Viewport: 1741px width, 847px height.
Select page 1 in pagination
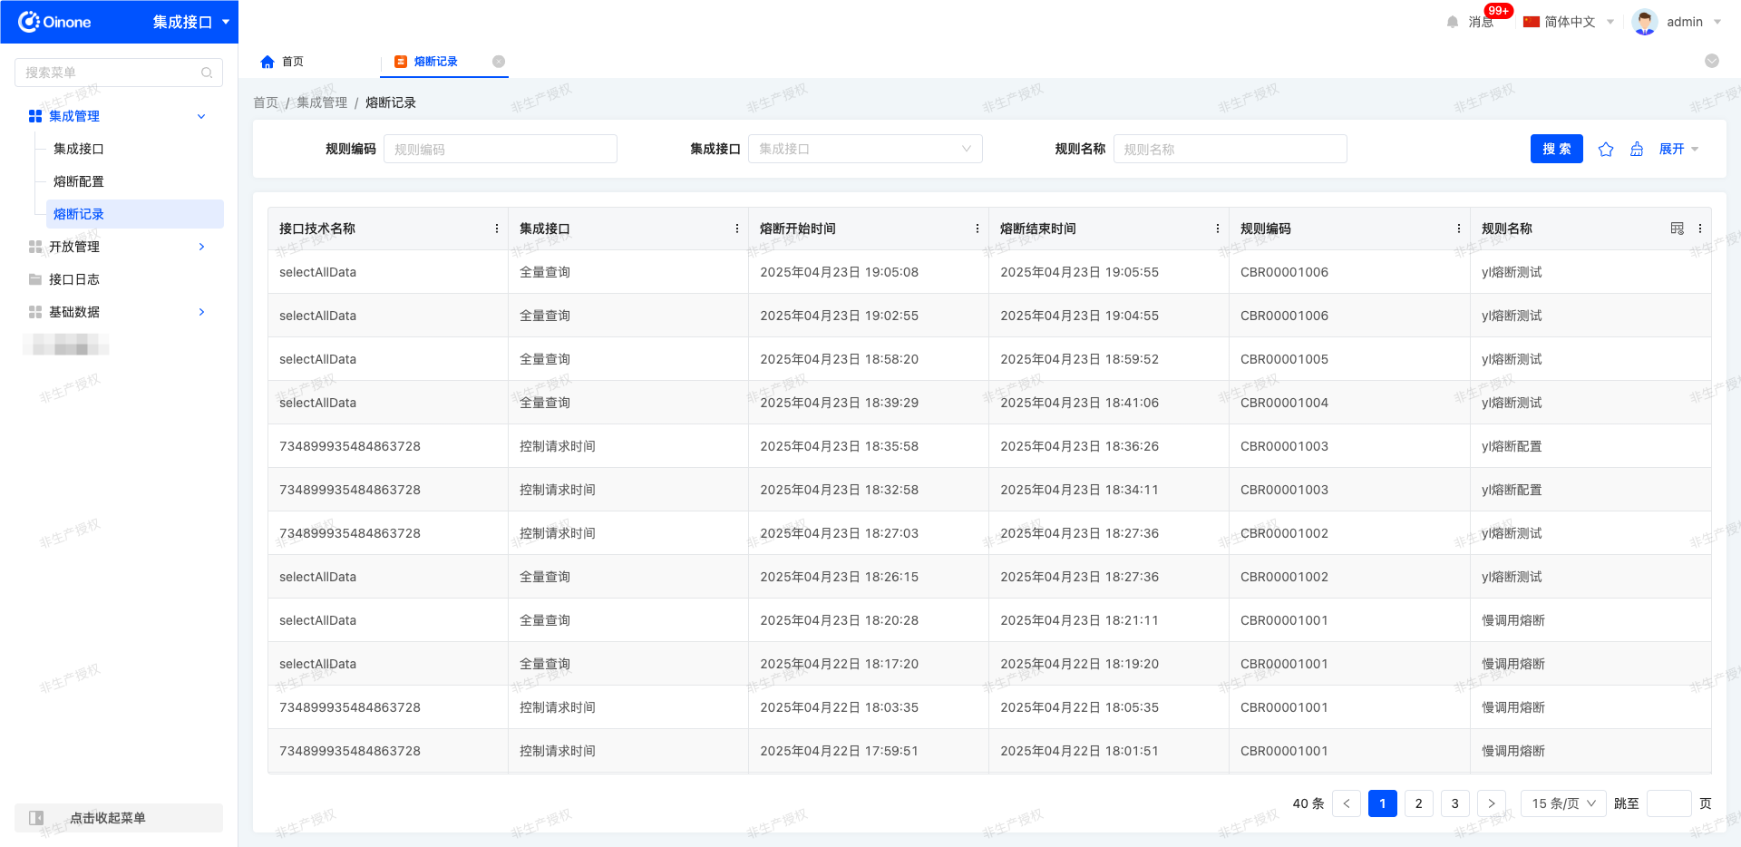point(1383,803)
